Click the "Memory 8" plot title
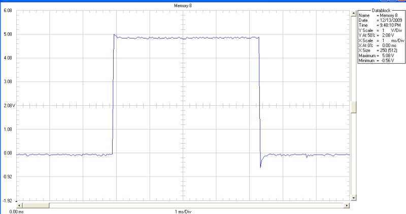The height and width of the screenshot is (214, 406). pyautogui.click(x=183, y=5)
